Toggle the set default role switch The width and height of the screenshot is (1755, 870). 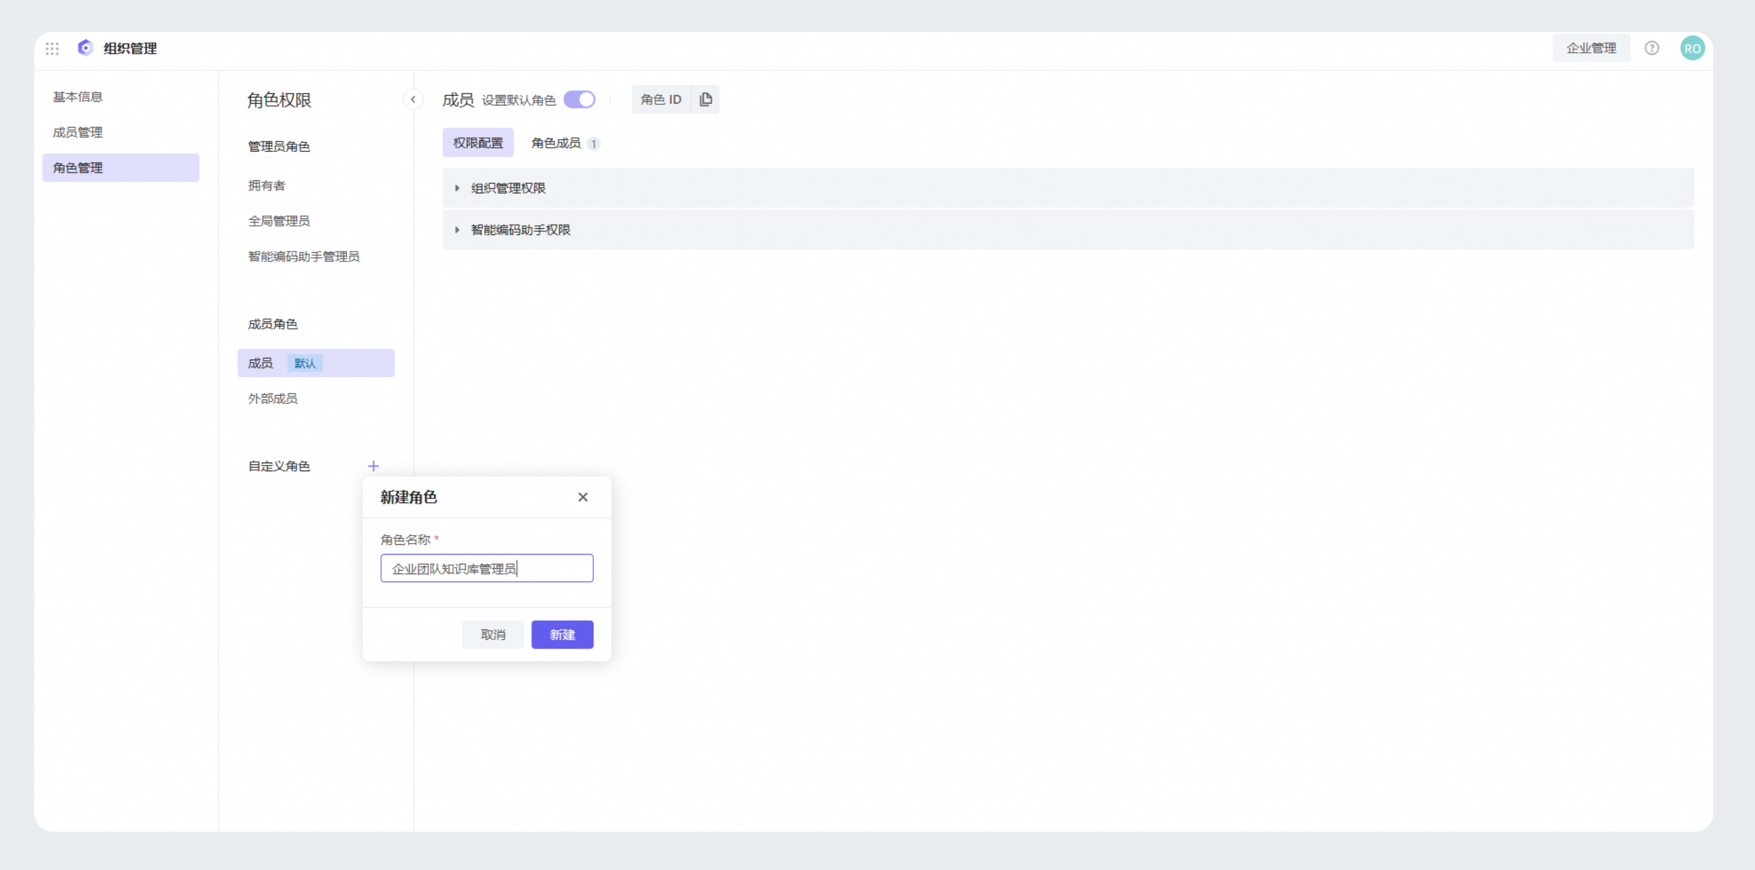coord(579,99)
